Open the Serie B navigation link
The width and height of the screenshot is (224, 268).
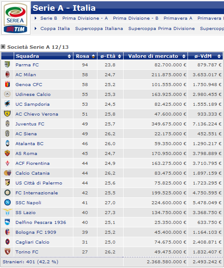coord(48,18)
